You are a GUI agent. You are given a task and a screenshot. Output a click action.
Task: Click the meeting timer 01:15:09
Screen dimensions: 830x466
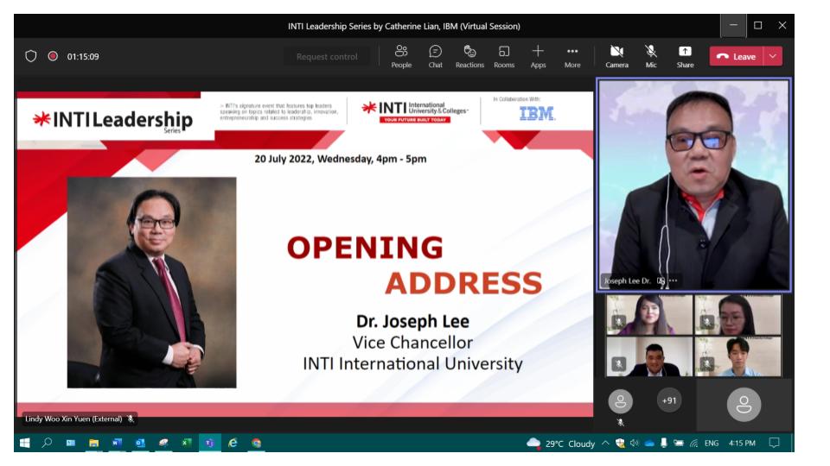[x=83, y=57]
